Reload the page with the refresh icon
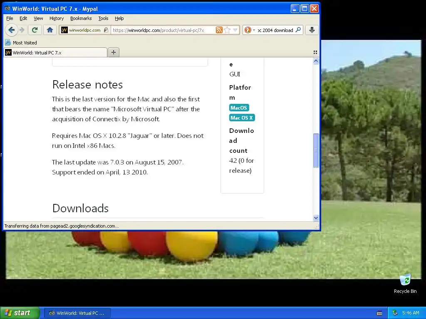 35,30
